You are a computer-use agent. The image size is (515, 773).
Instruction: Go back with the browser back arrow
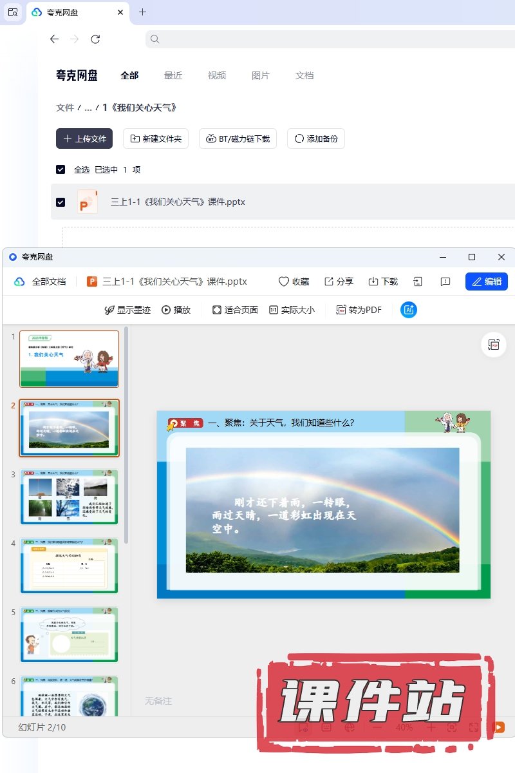(x=54, y=39)
